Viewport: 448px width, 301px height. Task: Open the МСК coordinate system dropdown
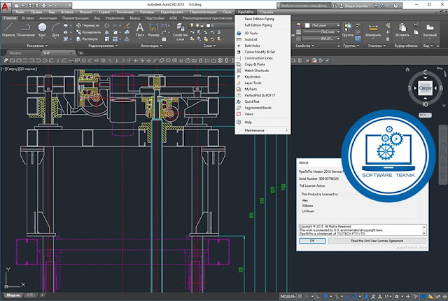425,115
